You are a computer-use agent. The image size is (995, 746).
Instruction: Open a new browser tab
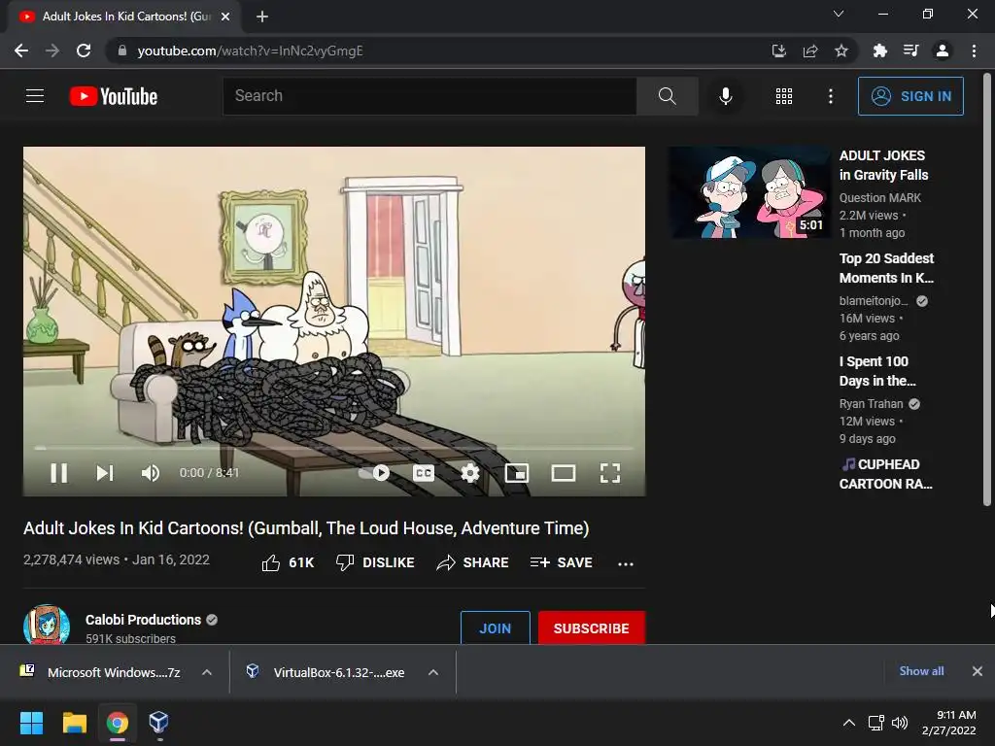click(262, 17)
